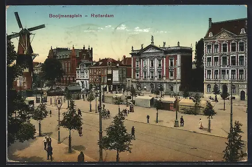
Task: Click the white market stall in the square
Action: tap(144, 101)
